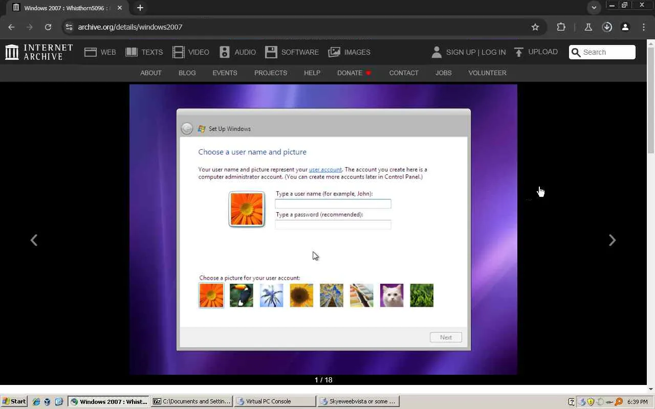The height and width of the screenshot is (409, 655).
Task: Click the user silhouette icon beside SIGN UP
Action: pos(436,52)
